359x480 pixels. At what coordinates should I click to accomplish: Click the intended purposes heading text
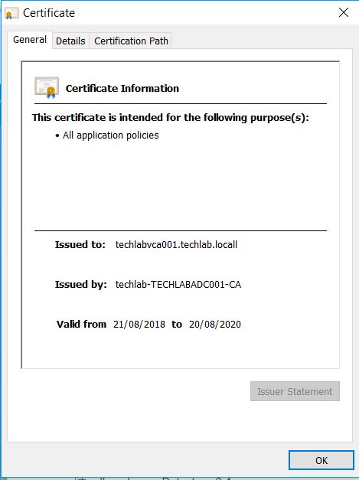[171, 118]
